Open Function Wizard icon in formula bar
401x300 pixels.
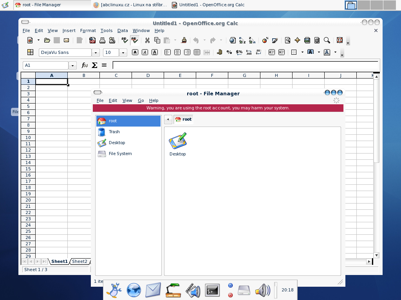click(x=85, y=65)
